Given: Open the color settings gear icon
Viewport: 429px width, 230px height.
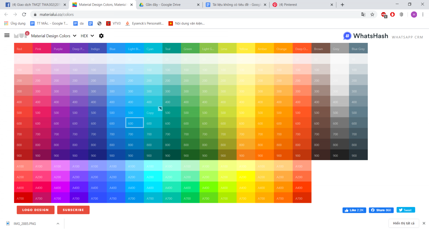Looking at the screenshot, I should point(101,36).
